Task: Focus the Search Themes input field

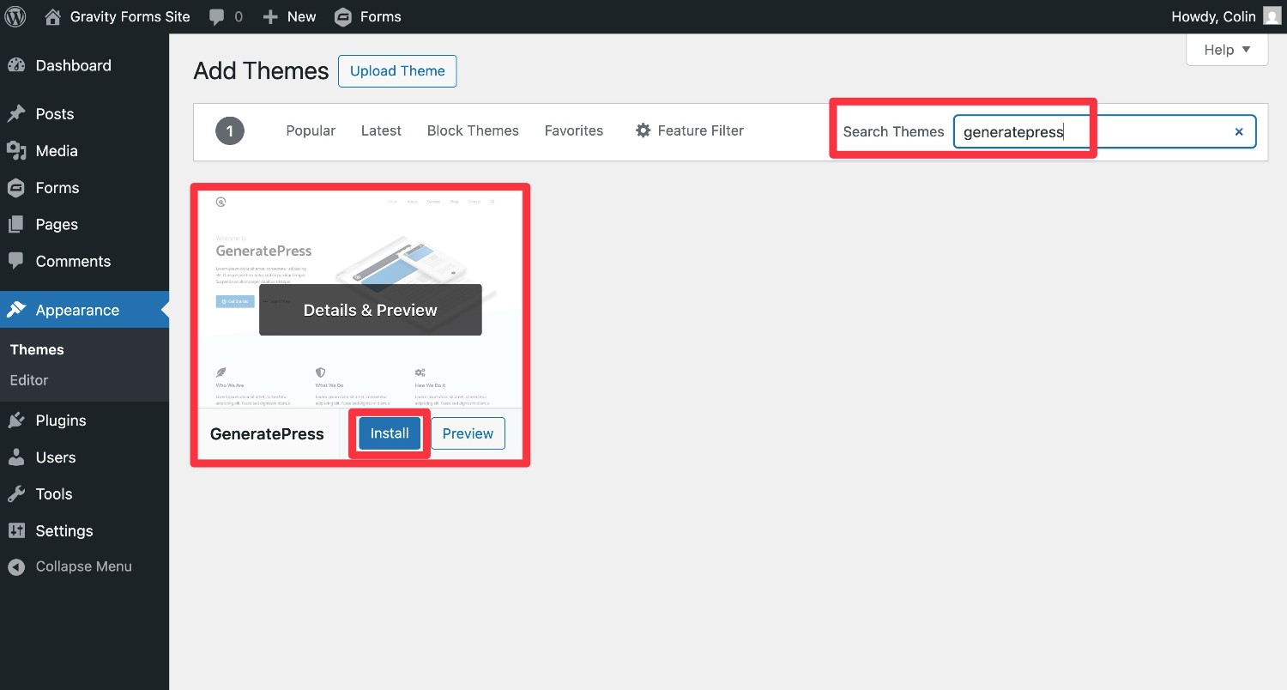Action: coord(1104,131)
